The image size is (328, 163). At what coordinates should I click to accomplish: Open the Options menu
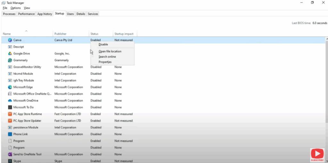(16, 8)
